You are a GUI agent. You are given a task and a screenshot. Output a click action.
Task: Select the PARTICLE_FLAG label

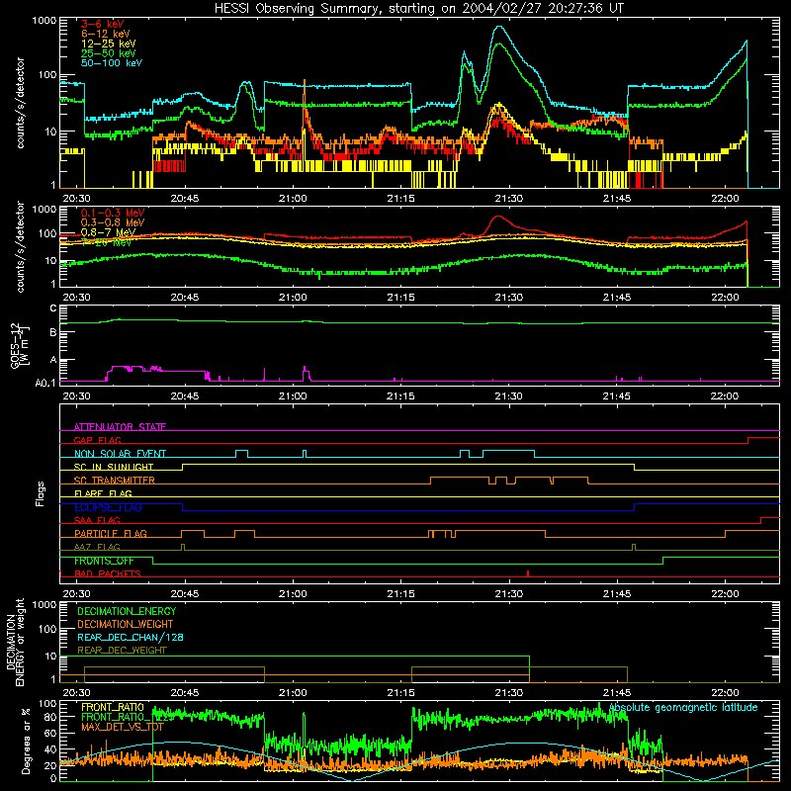coord(111,534)
